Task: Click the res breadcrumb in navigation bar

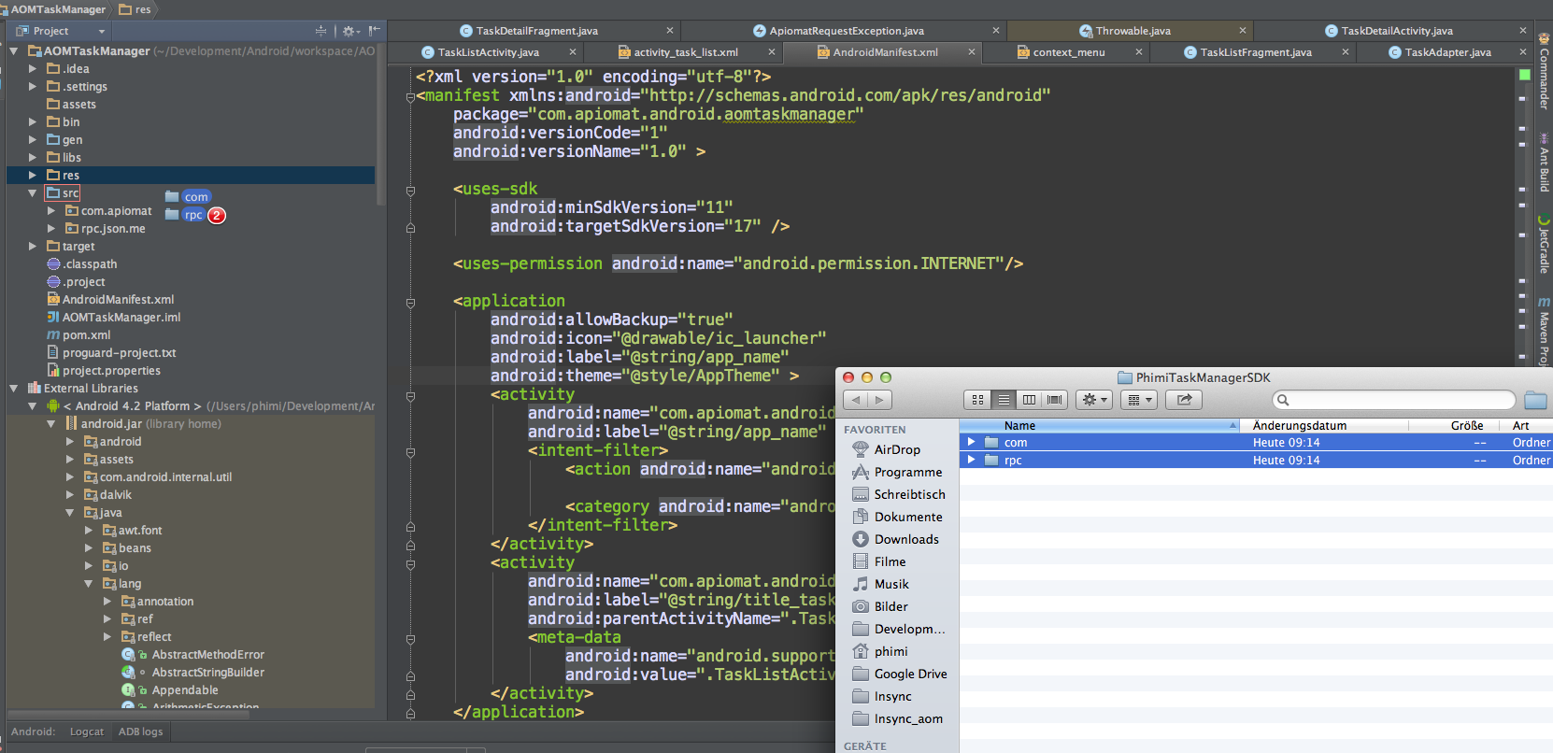Action: click(x=135, y=9)
